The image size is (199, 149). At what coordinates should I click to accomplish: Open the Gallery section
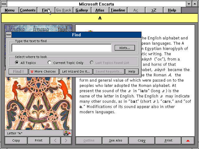click(82, 10)
